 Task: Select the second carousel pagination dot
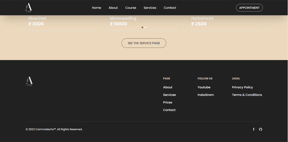coord(145,27)
